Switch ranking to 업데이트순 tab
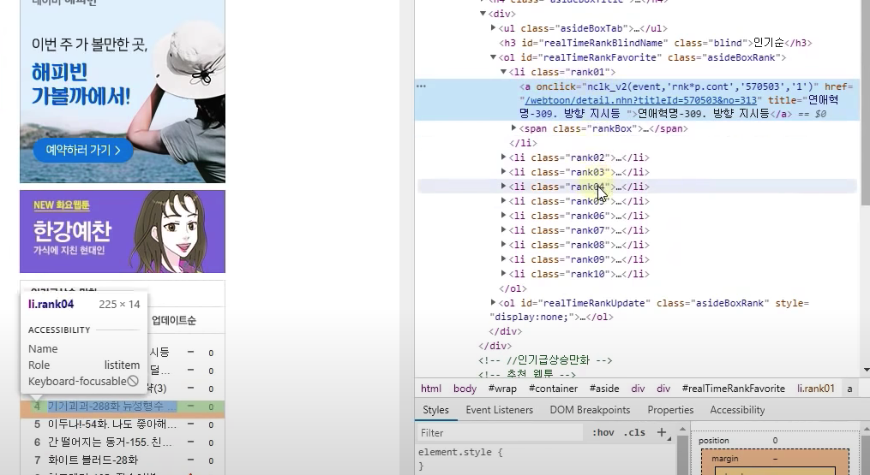This screenshot has width=870, height=475. [174, 320]
